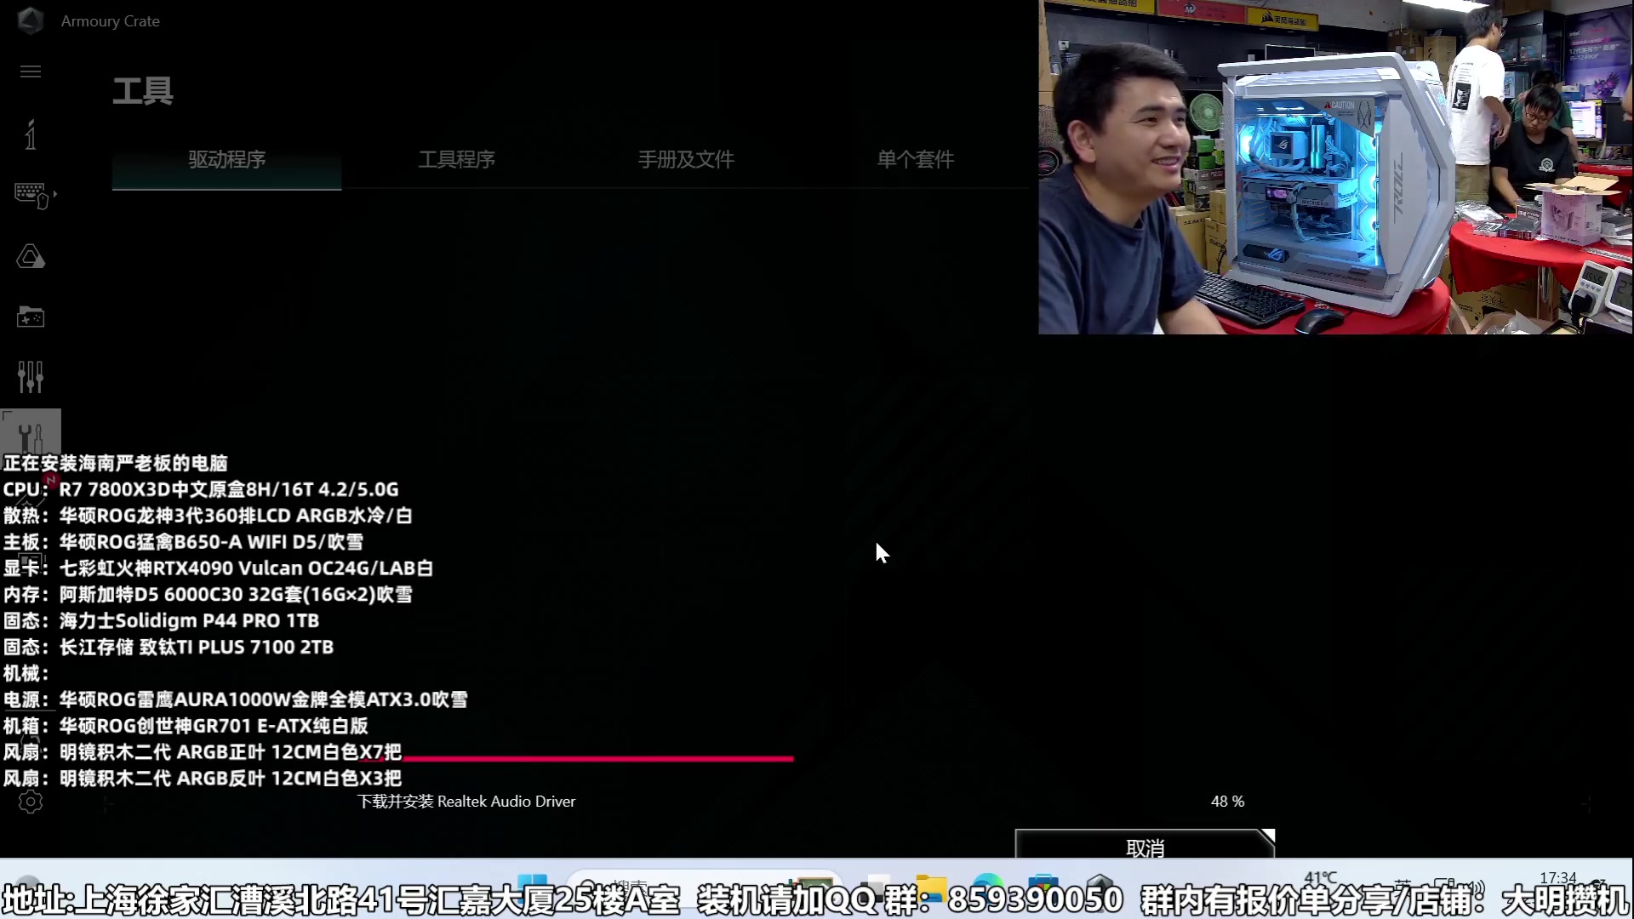
Task: Open Scenario Profiles sliders icon
Action: click(31, 377)
